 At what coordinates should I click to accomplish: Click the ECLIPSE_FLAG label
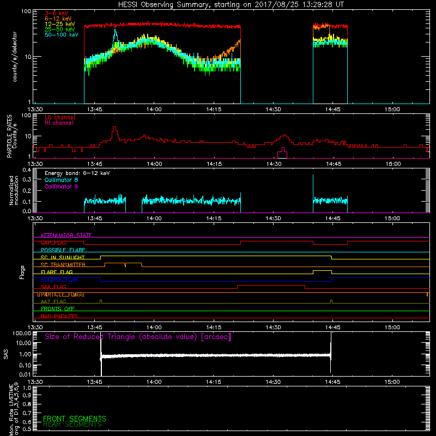pos(59,280)
